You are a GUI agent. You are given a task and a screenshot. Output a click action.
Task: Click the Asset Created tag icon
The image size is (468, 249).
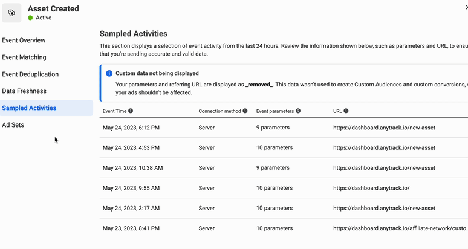pyautogui.click(x=11, y=13)
